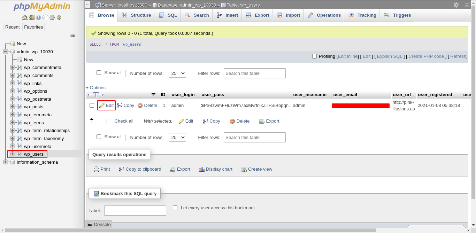Image resolution: width=476 pixels, height=233 pixels.
Task: Enable Let every user access this bookmark
Action: [x=175, y=208]
